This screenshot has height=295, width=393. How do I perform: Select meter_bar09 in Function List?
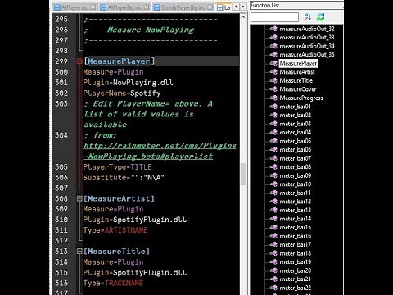coord(295,175)
